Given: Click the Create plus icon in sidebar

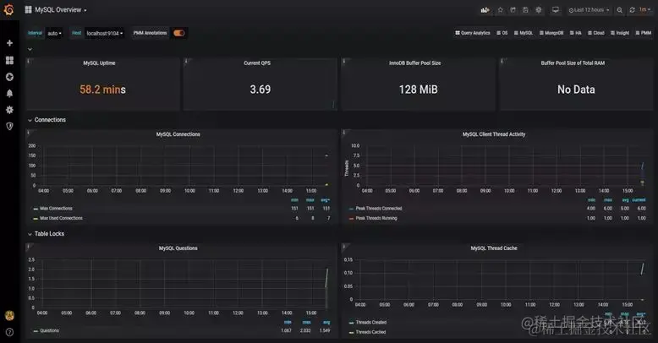Looking at the screenshot, I should click(x=9, y=43).
